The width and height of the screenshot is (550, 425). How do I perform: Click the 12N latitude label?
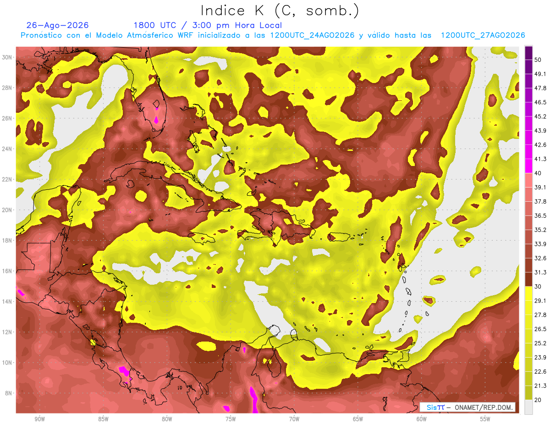pos(7,332)
